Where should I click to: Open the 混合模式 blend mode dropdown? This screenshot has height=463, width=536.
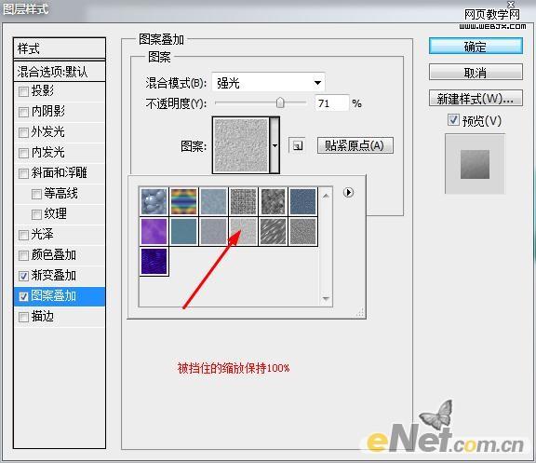(x=268, y=83)
